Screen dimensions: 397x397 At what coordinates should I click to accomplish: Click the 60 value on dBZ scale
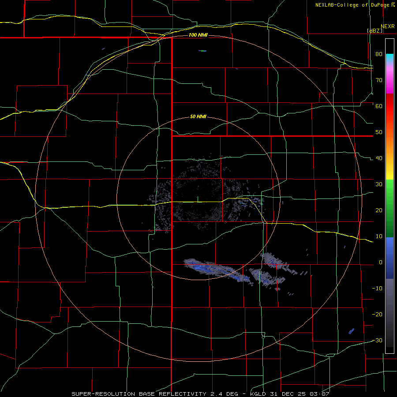tap(379, 106)
